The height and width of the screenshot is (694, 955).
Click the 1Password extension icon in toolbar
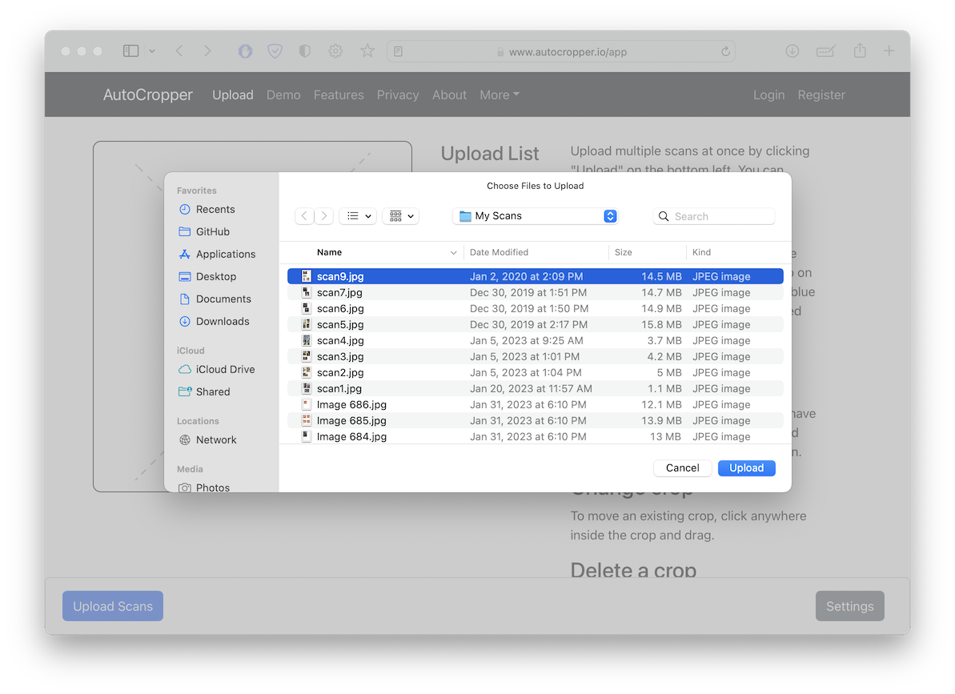[245, 51]
